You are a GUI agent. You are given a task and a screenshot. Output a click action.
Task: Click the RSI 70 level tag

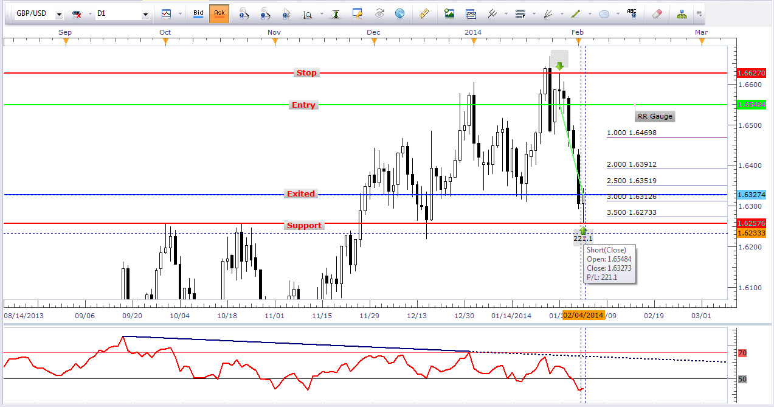pyautogui.click(x=742, y=353)
